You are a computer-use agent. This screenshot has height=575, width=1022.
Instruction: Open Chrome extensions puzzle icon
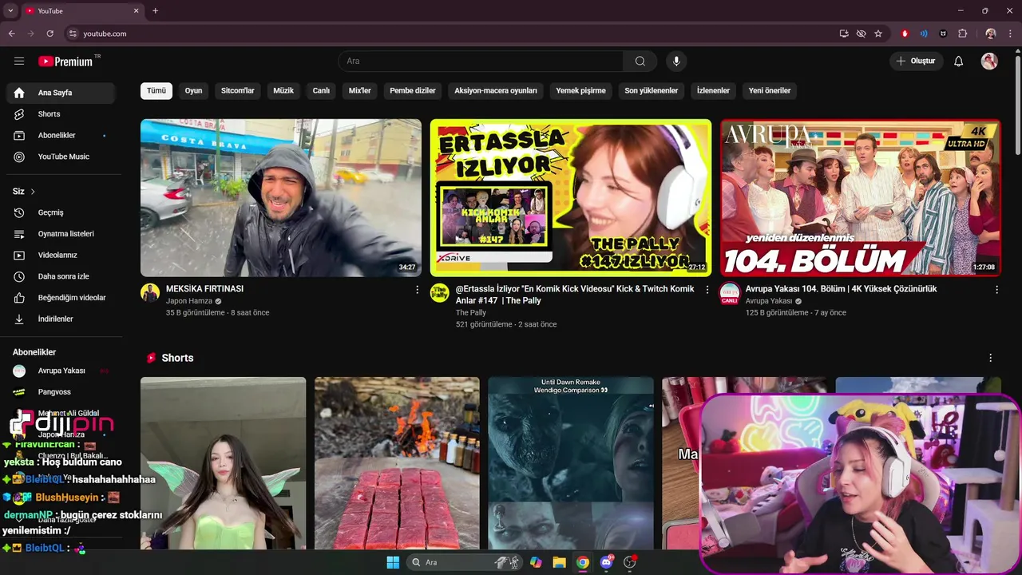point(962,34)
